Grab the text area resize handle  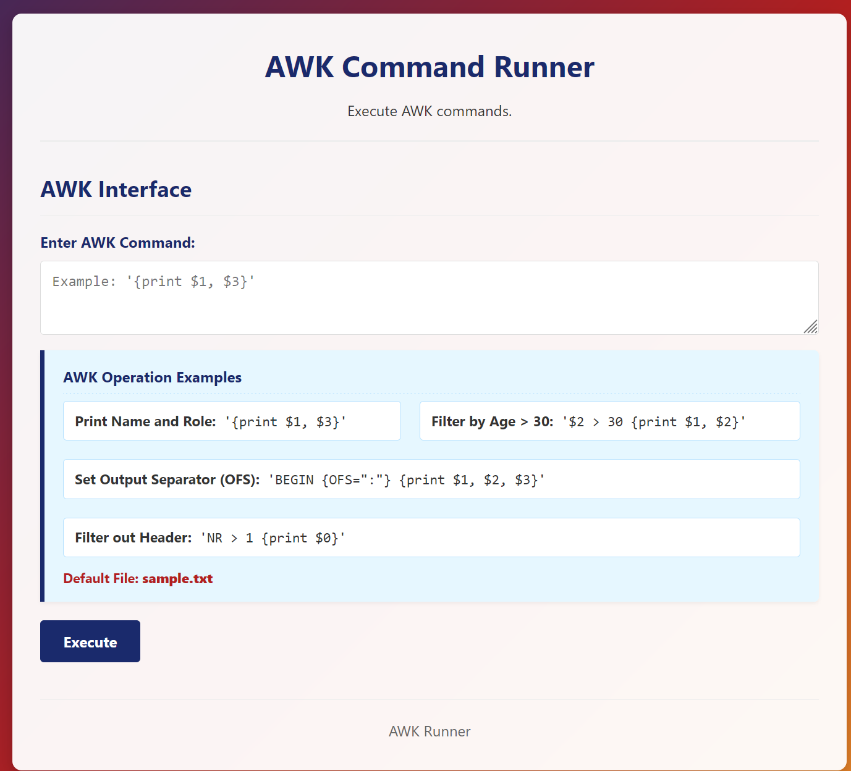tap(811, 327)
